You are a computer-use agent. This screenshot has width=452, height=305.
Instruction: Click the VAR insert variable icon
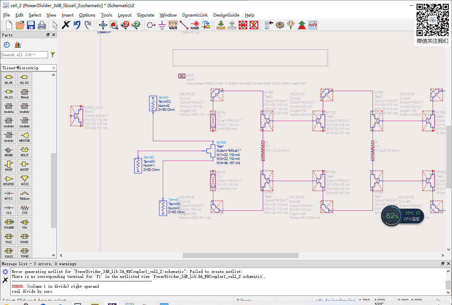coord(173,25)
